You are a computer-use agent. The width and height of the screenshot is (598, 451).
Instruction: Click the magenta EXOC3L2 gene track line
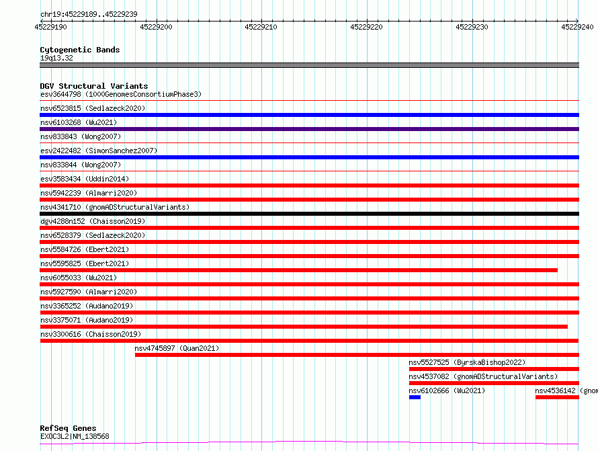pos(309,443)
